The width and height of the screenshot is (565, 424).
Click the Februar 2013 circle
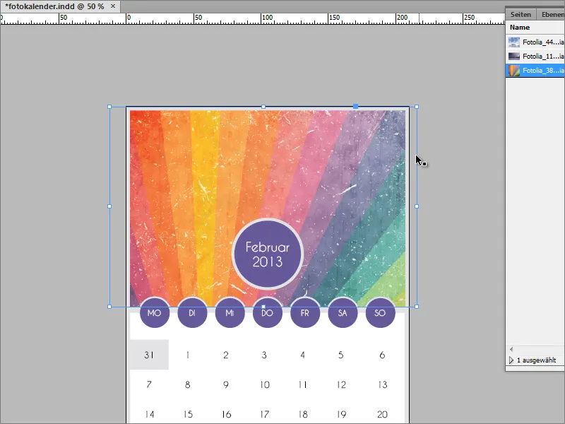(268, 254)
